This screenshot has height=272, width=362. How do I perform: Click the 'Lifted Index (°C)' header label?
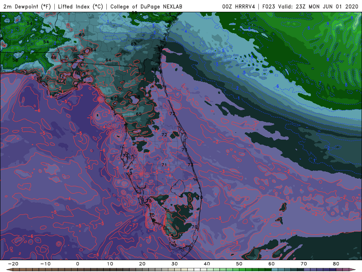81,6
